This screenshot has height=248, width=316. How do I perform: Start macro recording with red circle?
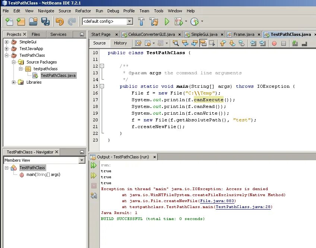(274, 43)
